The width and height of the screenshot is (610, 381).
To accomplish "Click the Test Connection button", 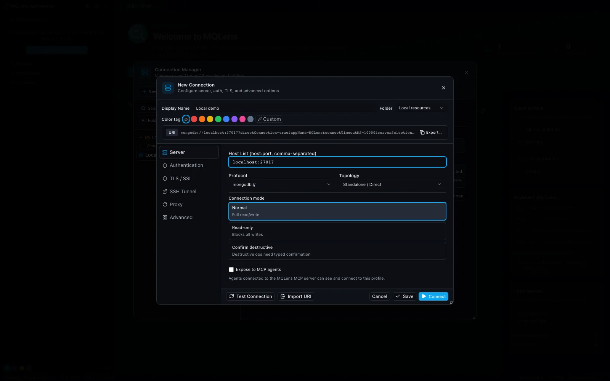I will (x=251, y=296).
